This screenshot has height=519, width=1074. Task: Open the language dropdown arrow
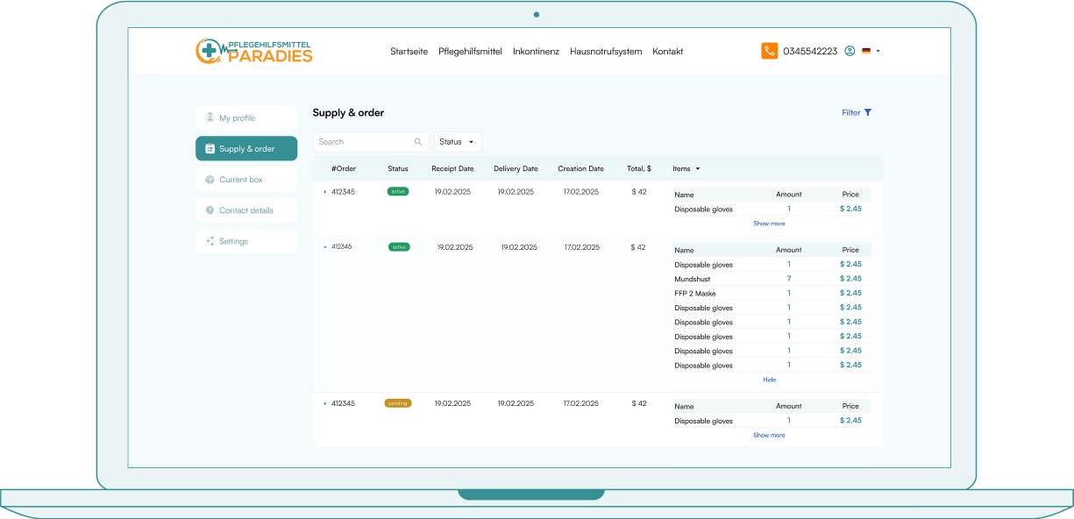coord(878,51)
